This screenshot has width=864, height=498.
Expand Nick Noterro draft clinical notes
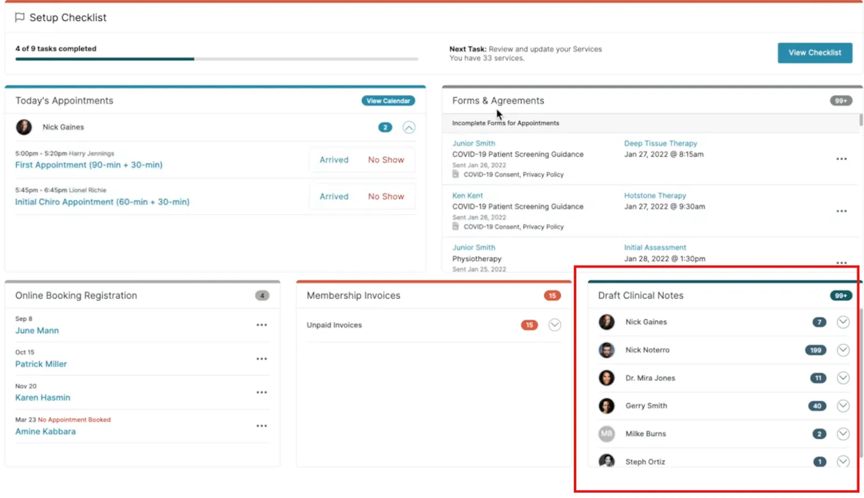(x=843, y=350)
